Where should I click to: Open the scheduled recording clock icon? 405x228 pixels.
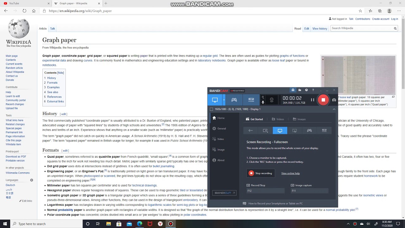pos(306,90)
